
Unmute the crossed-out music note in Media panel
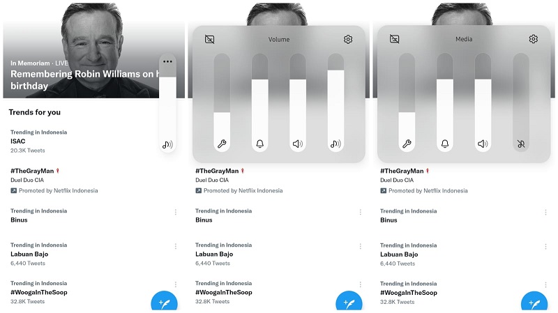click(521, 144)
